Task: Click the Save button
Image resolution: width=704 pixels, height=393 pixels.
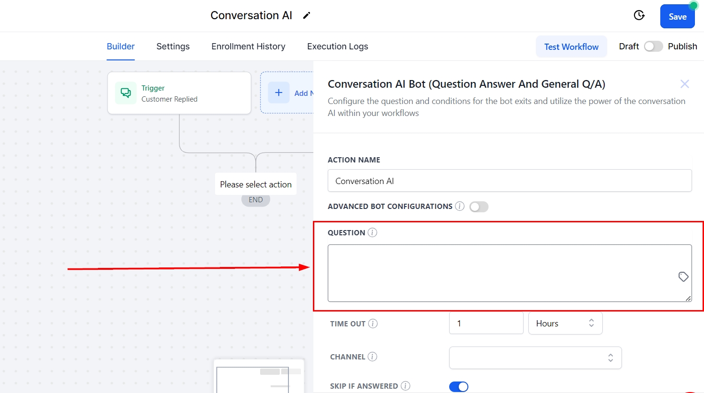Action: 677,17
